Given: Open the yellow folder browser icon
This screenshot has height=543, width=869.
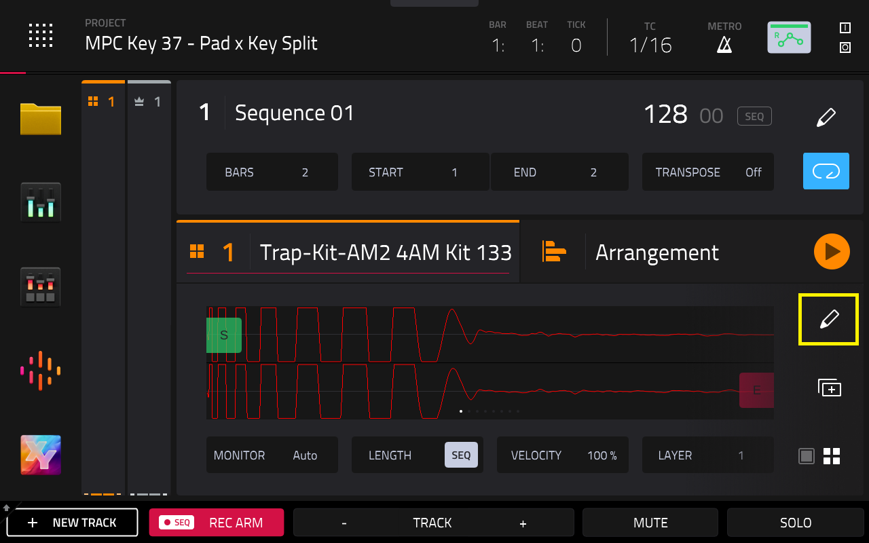Looking at the screenshot, I should click(x=41, y=119).
